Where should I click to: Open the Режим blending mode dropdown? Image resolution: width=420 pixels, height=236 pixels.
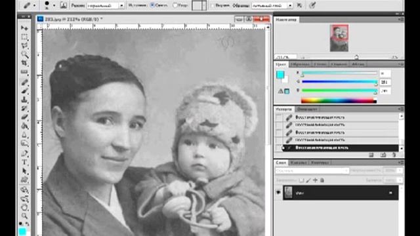(121, 5)
